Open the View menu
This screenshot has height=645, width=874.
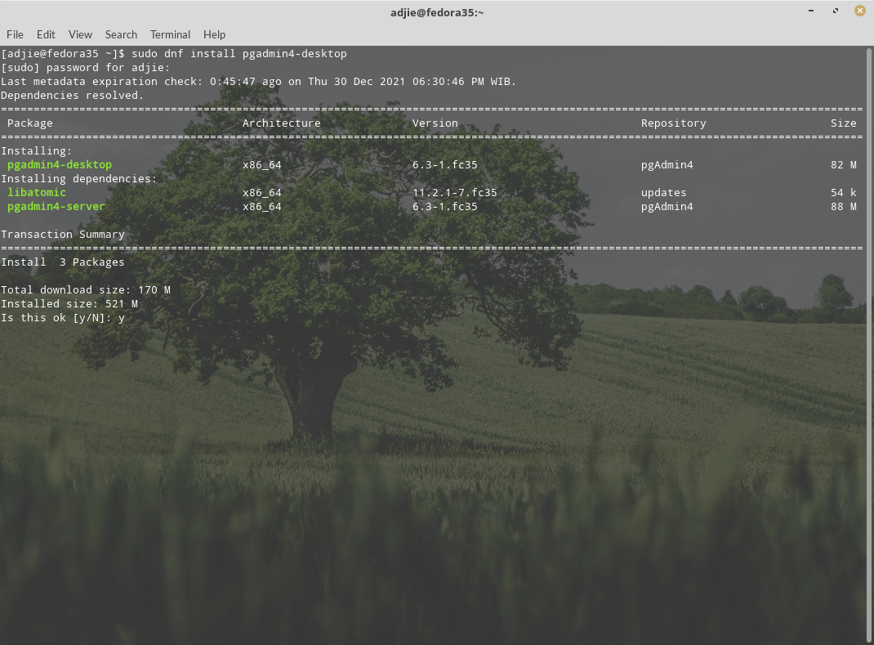80,34
